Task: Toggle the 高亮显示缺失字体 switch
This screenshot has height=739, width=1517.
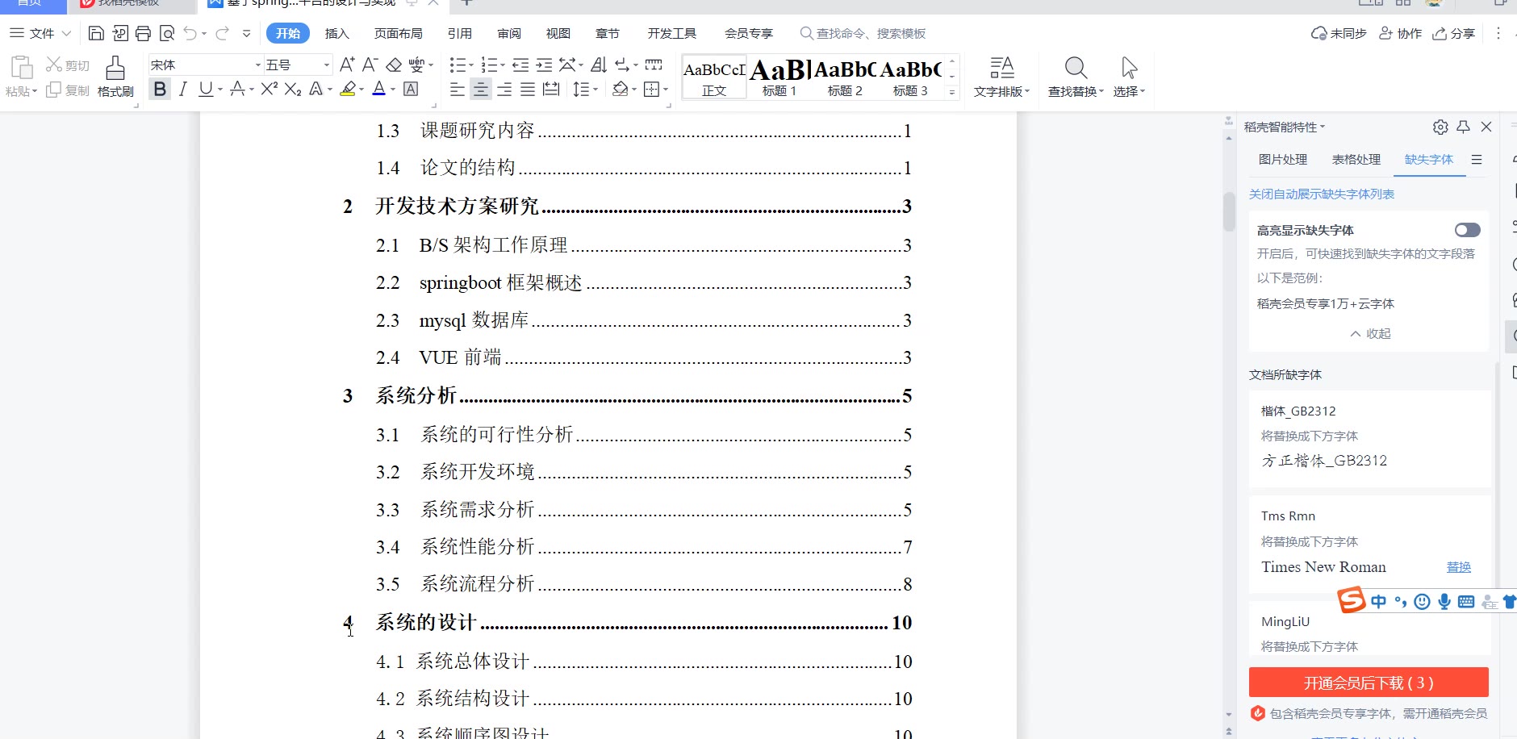Action: tap(1468, 230)
